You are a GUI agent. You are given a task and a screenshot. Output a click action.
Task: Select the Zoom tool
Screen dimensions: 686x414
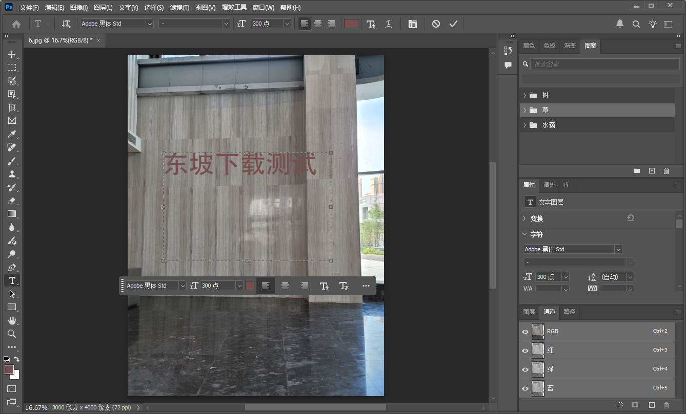click(12, 333)
